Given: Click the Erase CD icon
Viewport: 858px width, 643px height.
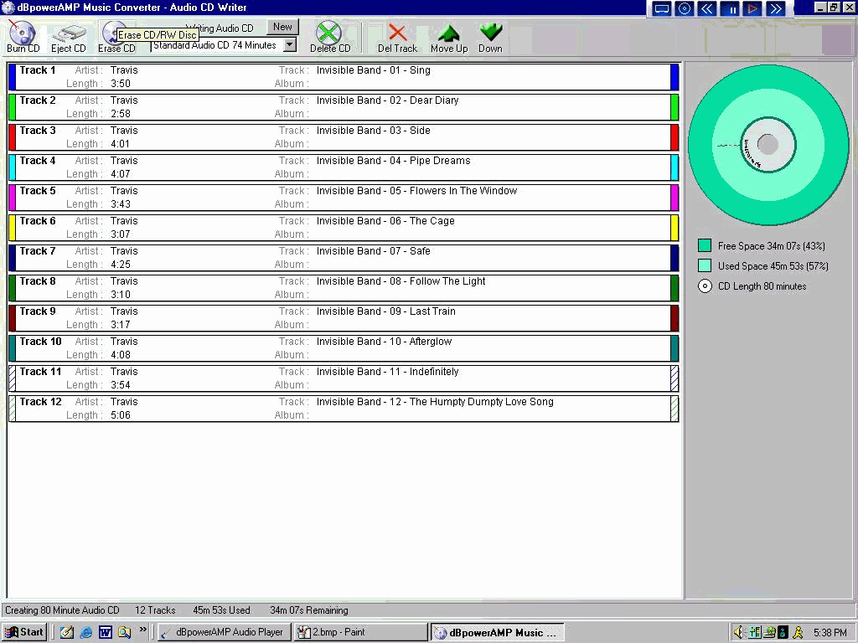Looking at the screenshot, I should (x=116, y=37).
